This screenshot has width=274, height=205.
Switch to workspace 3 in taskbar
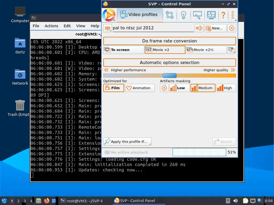tap(25, 201)
